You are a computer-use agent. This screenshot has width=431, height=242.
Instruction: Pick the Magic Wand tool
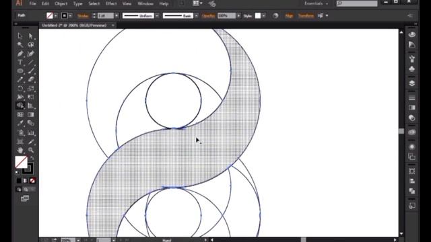click(20, 44)
